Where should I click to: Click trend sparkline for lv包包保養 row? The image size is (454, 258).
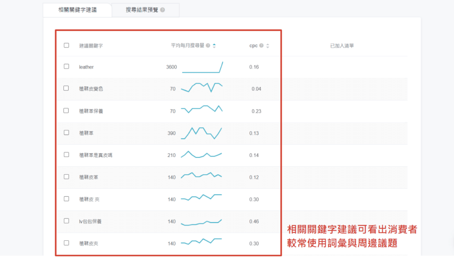202,222
